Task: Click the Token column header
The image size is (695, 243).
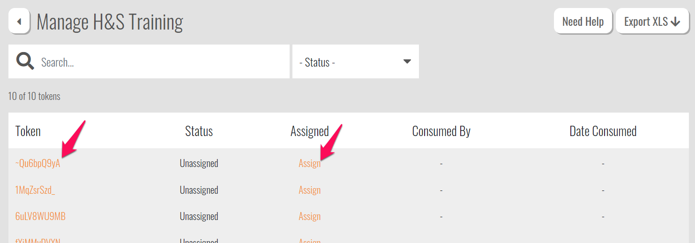Action: 28,131
